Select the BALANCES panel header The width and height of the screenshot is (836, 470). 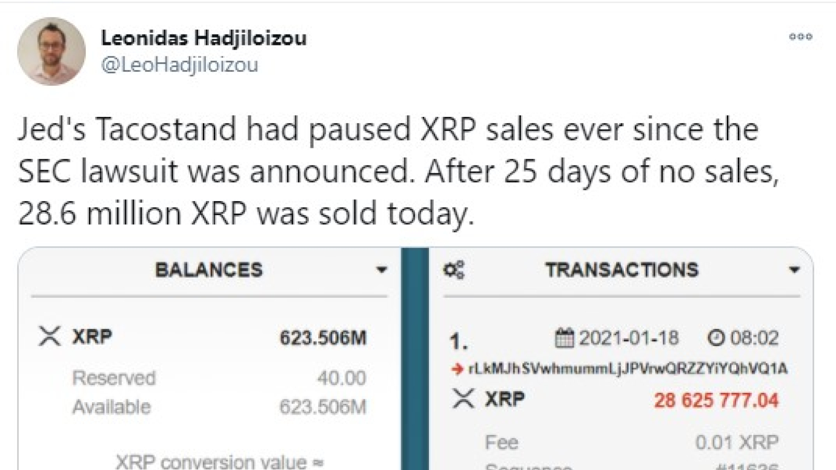point(209,270)
